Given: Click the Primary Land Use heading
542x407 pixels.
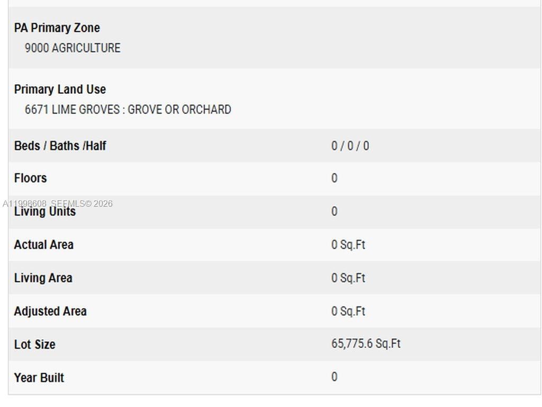Looking at the screenshot, I should [60, 90].
